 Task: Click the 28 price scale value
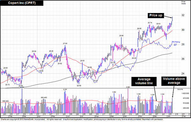183,44
